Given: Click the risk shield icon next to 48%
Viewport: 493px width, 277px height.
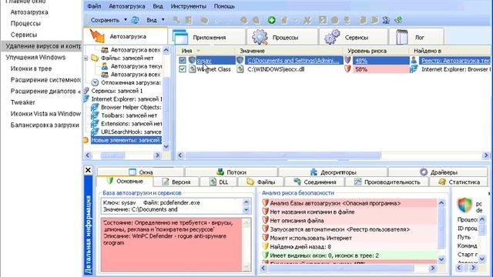Looking at the screenshot, I should tap(347, 60).
